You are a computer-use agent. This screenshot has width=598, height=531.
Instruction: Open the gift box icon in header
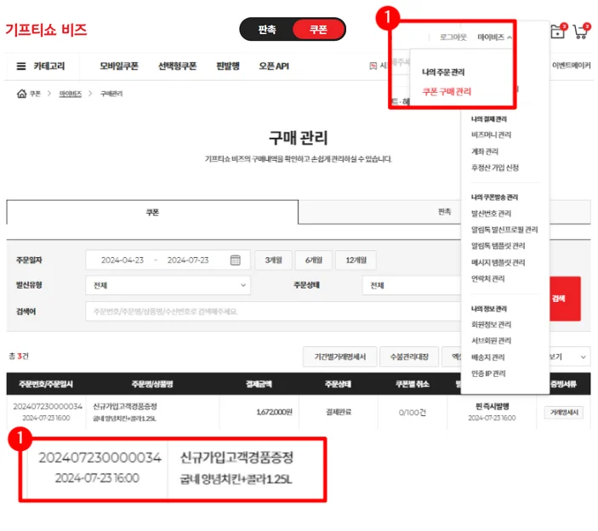[559, 31]
